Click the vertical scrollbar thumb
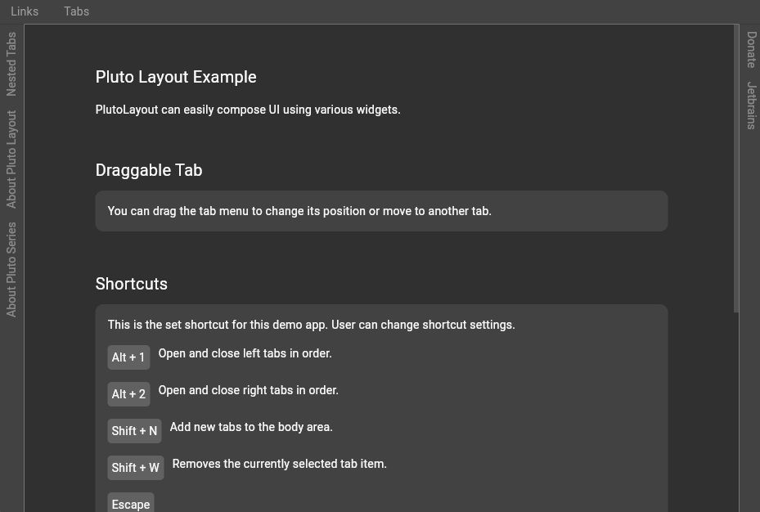This screenshot has width=760, height=512. pyautogui.click(x=736, y=168)
